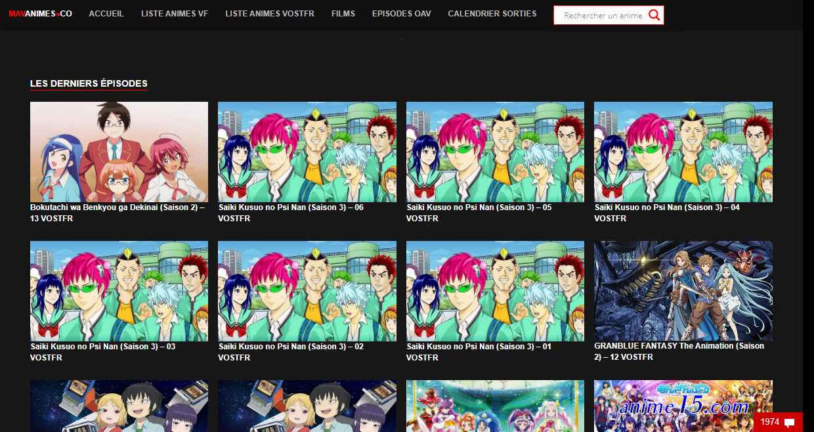This screenshot has width=814, height=432.
Task: Focus the Rechercher un anime field
Action: 602,15
